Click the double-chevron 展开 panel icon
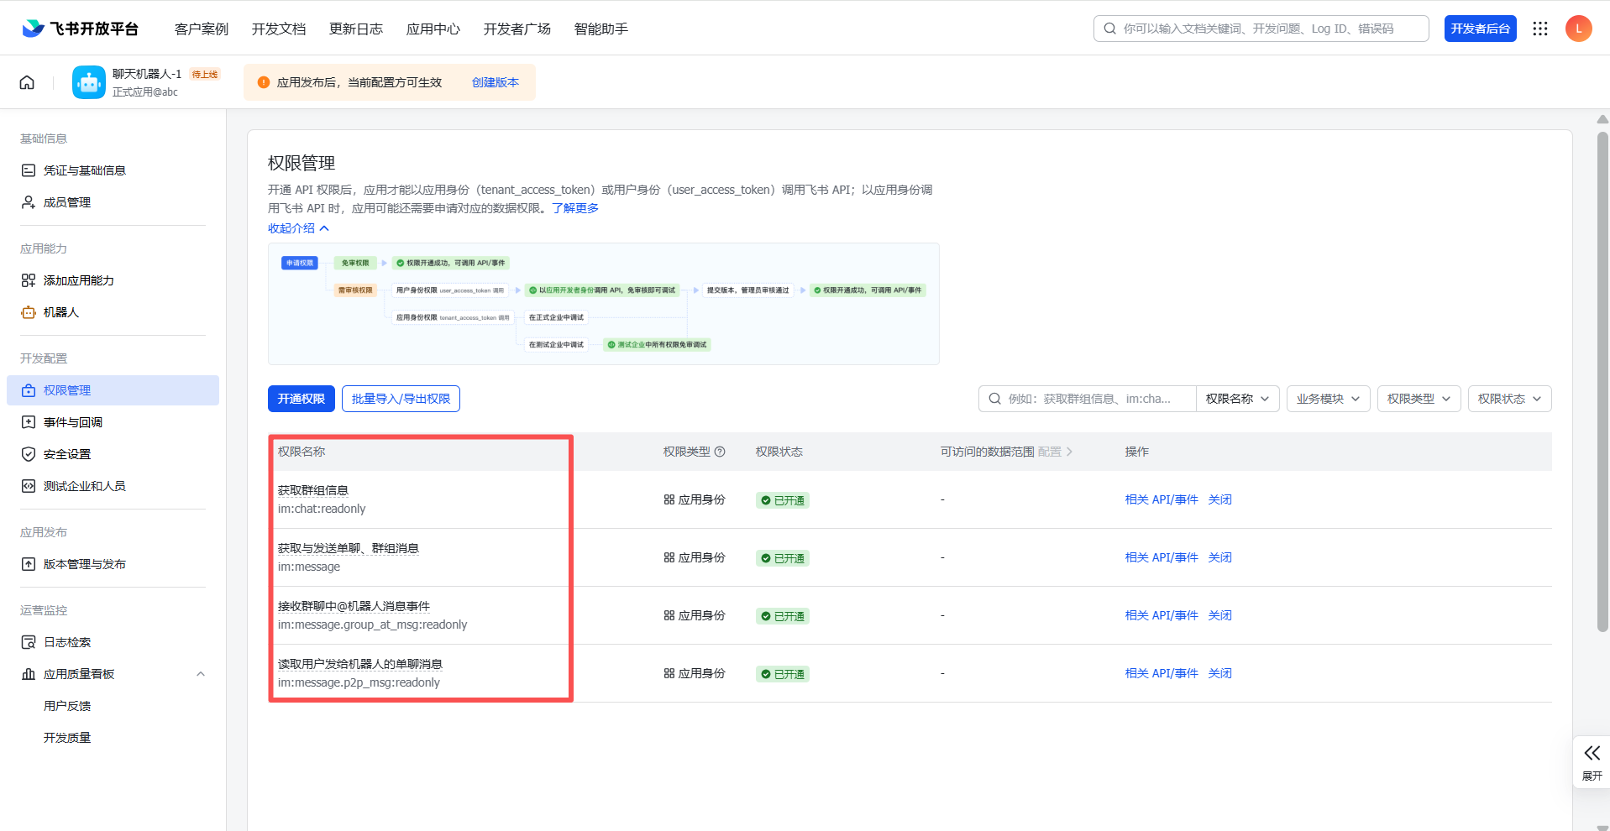 tap(1592, 753)
